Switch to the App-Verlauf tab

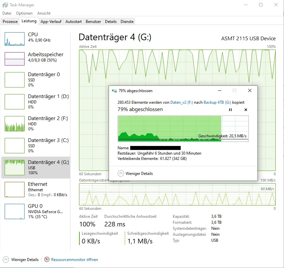[x=51, y=21]
